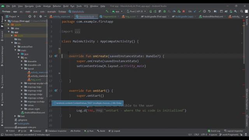The height and width of the screenshot is (140, 249).
Task: Click the onCreate override gutter icon
Action: 56,56
